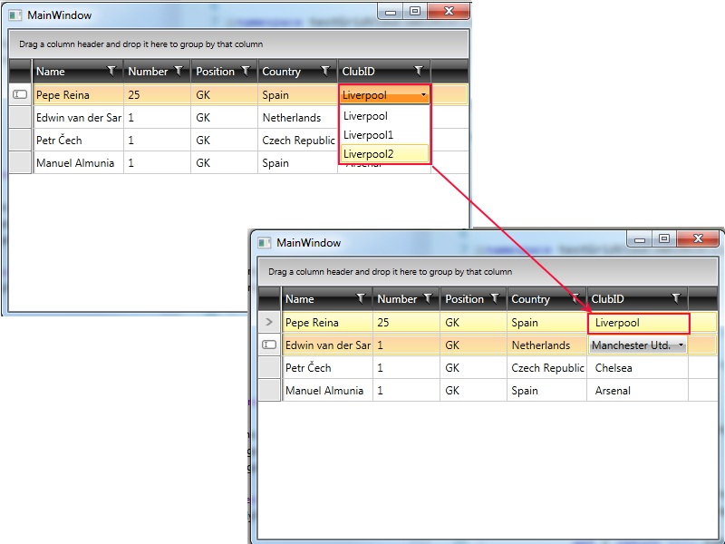Open ClubID column filter in lower window
Screen dimensions: 725x544
click(676, 298)
